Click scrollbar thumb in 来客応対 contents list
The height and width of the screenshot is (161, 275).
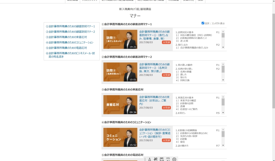coord(223,102)
